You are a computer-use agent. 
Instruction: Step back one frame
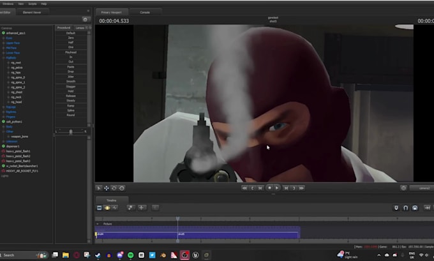pyautogui.click(x=260, y=188)
